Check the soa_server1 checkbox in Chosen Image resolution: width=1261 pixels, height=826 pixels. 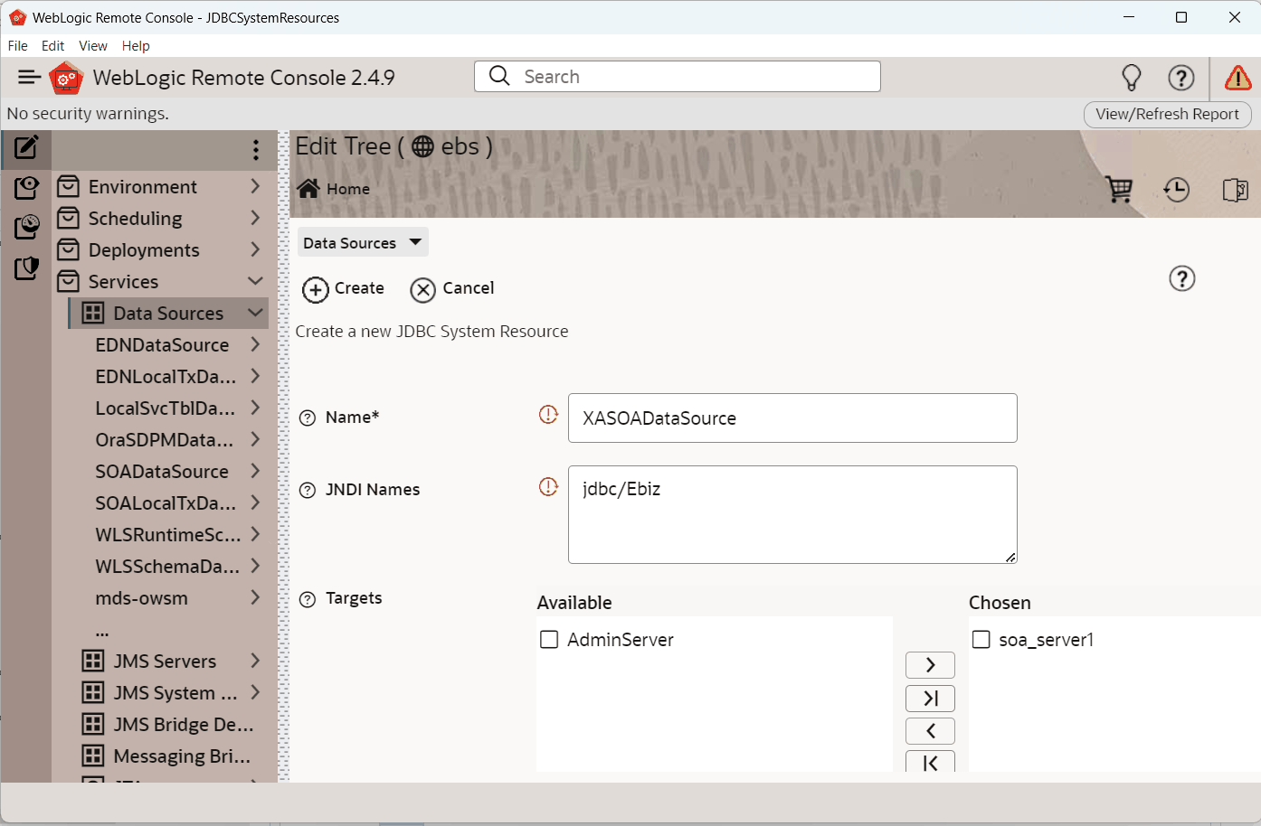coord(981,640)
